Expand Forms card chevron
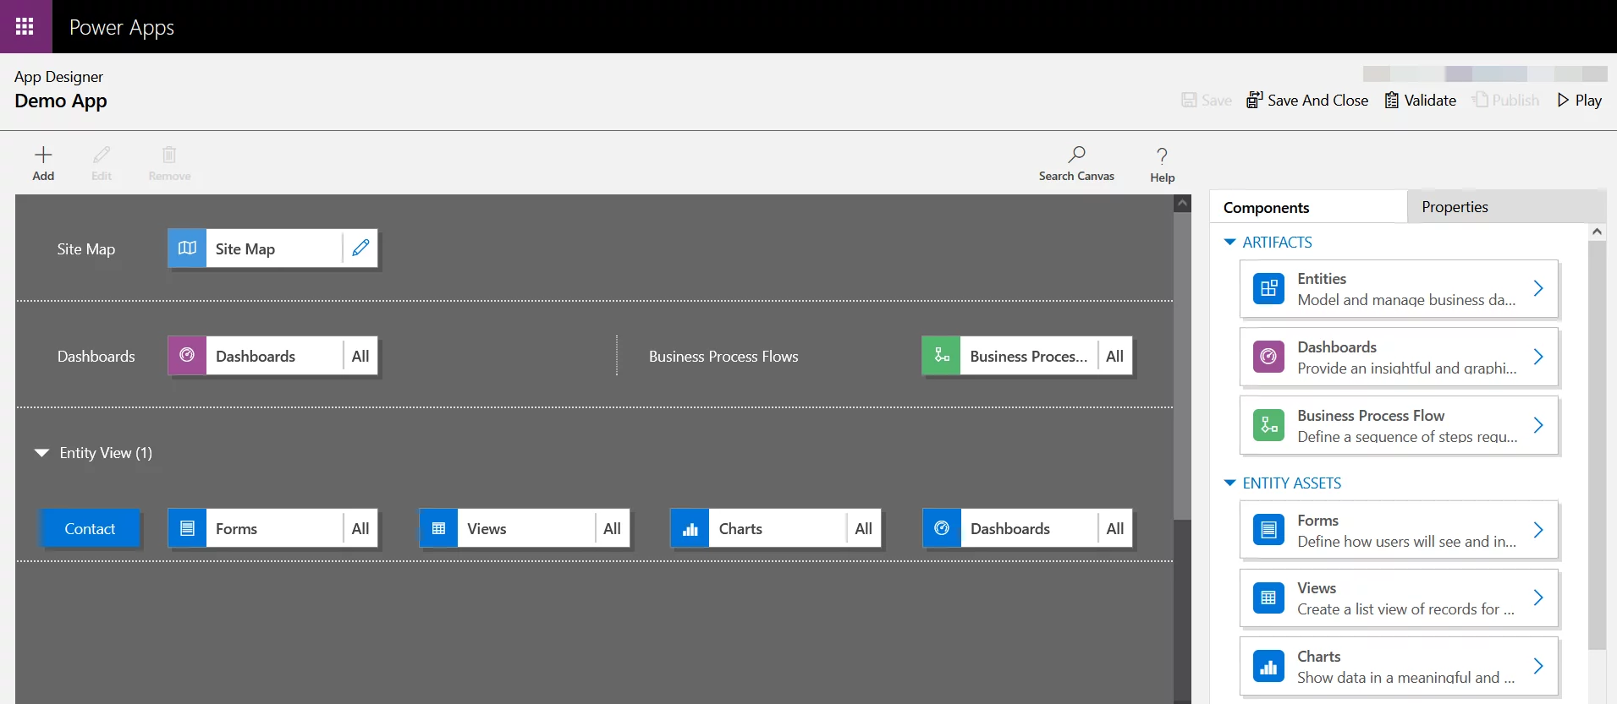The width and height of the screenshot is (1617, 704). [x=1538, y=530]
